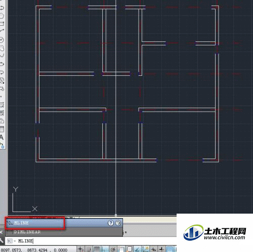253x252 pixels.
Task: Choose MLINE from the suggestion list
Action: click(64, 223)
